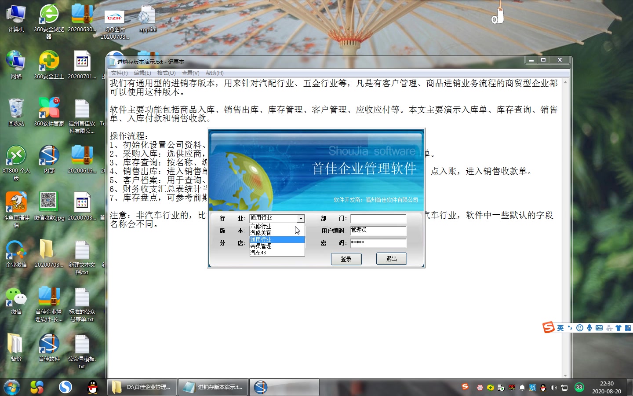Open the Sogou toolbox grid icon
633x396 pixels.
point(628,328)
